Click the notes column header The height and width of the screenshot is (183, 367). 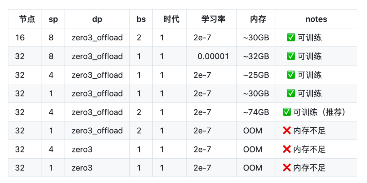click(316, 19)
